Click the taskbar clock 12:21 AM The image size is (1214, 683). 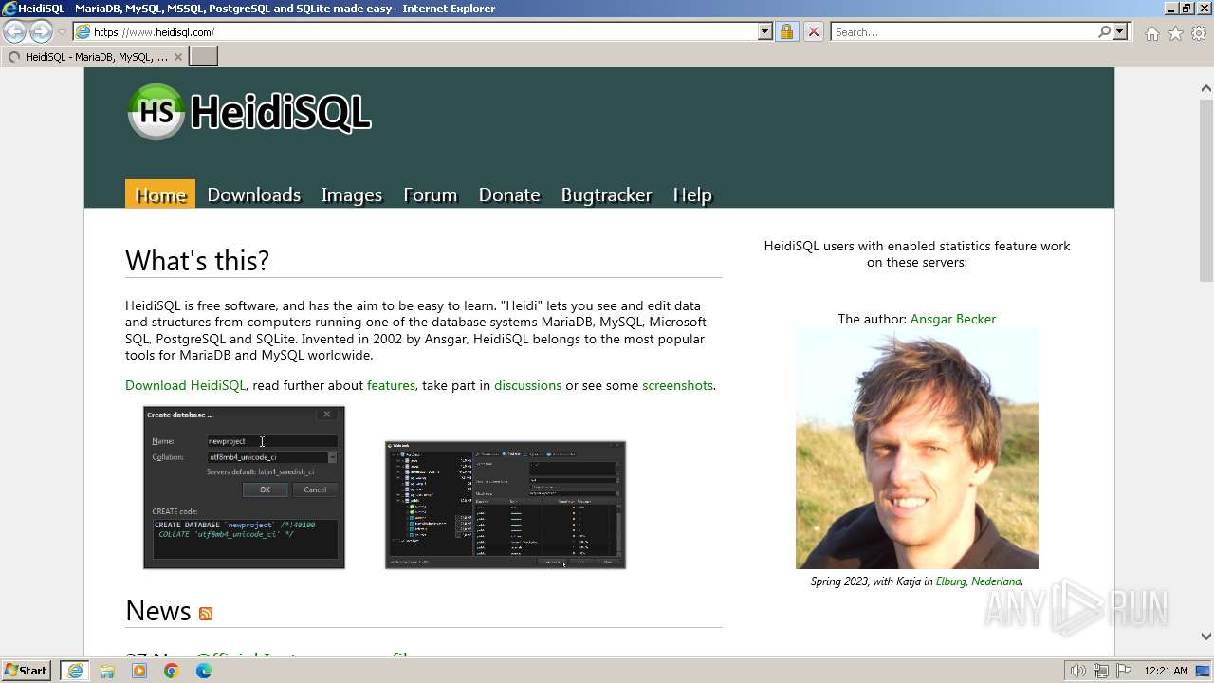point(1166,671)
